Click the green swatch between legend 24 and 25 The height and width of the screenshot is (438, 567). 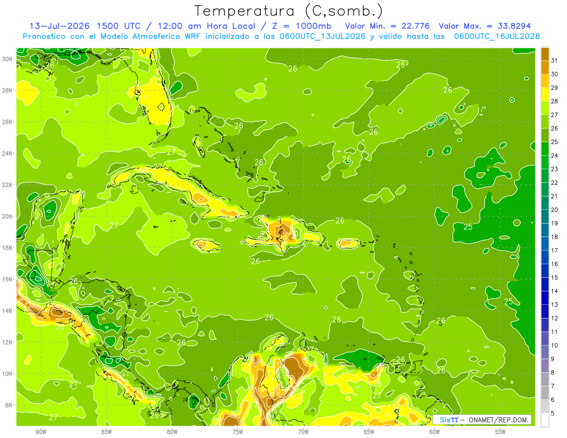(545, 149)
